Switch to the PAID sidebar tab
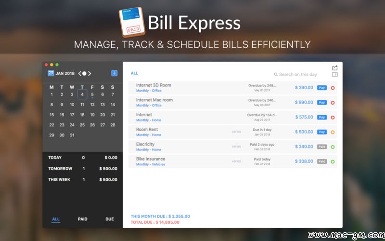 (x=82, y=219)
